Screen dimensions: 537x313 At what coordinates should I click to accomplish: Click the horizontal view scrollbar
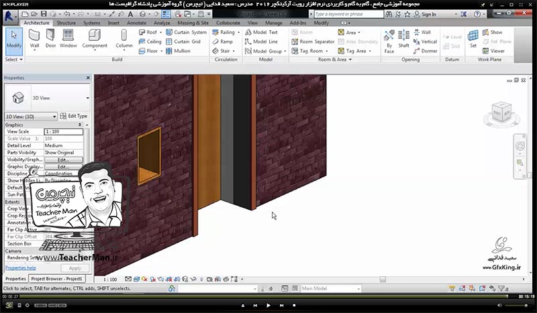(383, 279)
